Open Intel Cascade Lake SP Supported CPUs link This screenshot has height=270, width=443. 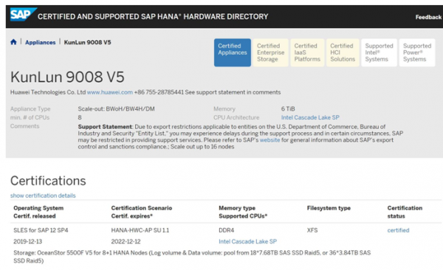(x=248, y=241)
